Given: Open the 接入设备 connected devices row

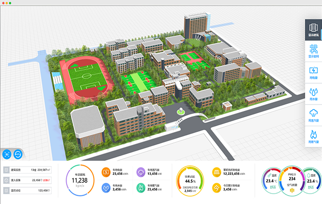Looking at the screenshot, I should 30,180.
